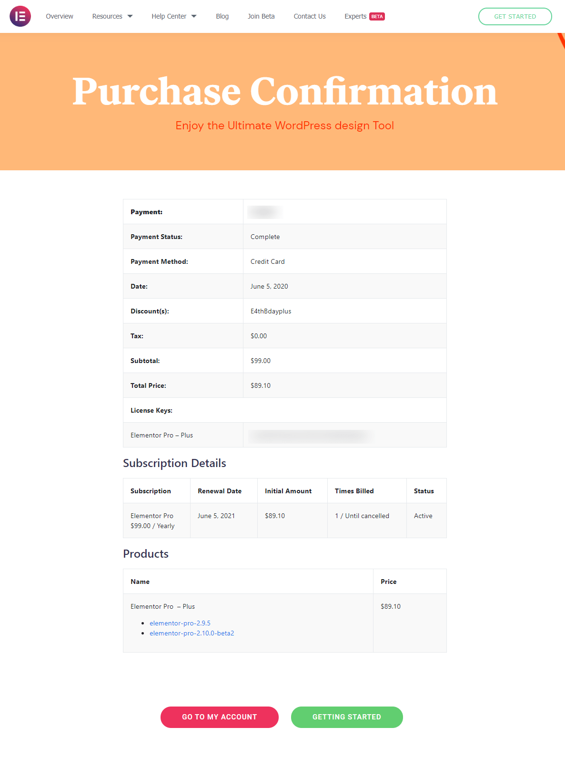Go to the Join Beta page
The image size is (565, 759).
point(261,16)
